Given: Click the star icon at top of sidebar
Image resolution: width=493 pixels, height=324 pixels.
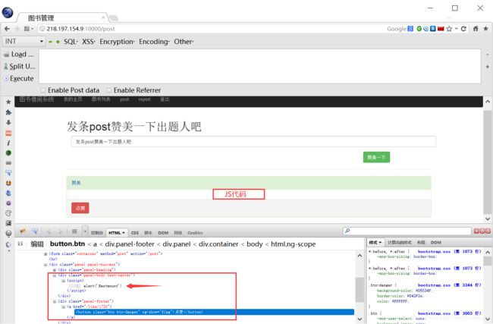Looking at the screenshot, I should click(8, 102).
